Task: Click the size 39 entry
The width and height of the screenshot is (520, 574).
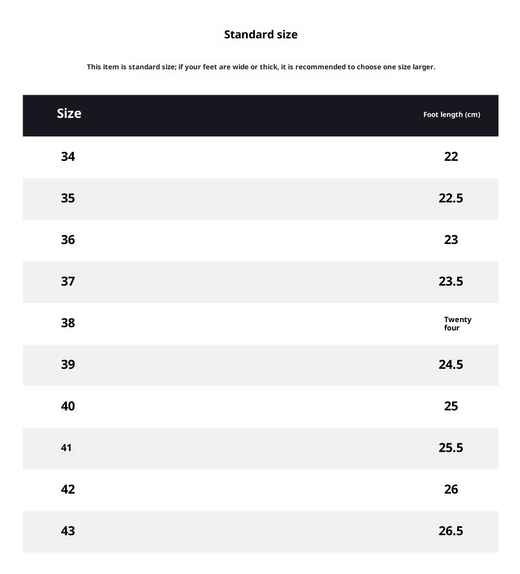Action: tap(68, 365)
